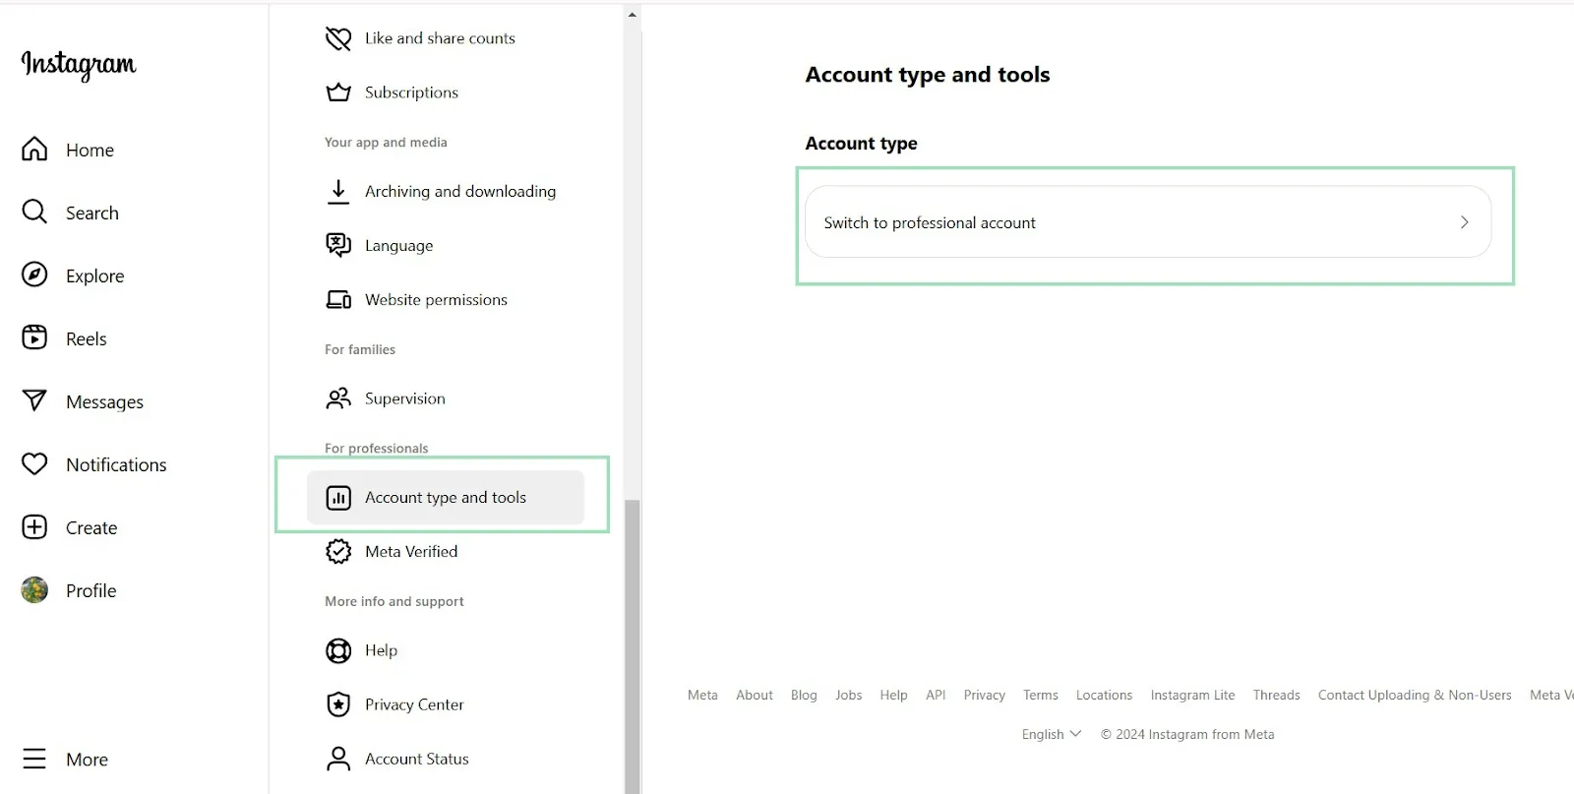Open Messages label in sidebar

(x=105, y=402)
